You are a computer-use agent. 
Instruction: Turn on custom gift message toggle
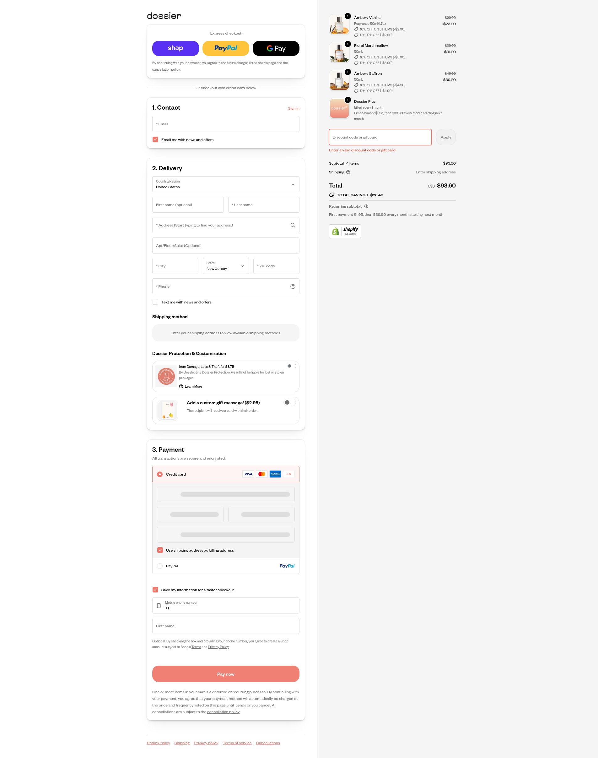289,402
